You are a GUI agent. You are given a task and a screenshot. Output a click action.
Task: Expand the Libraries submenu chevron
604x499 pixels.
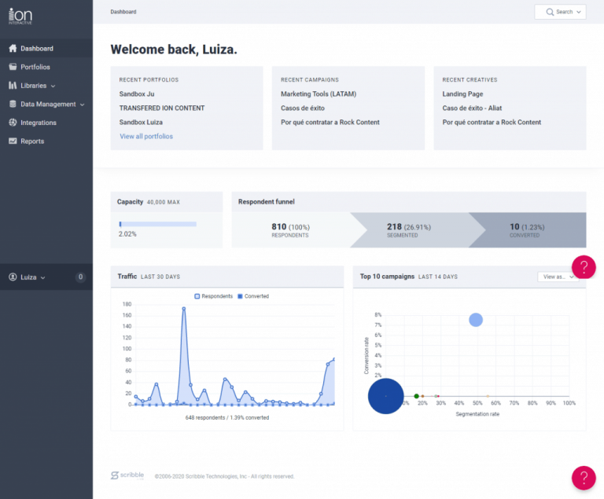[x=53, y=86]
